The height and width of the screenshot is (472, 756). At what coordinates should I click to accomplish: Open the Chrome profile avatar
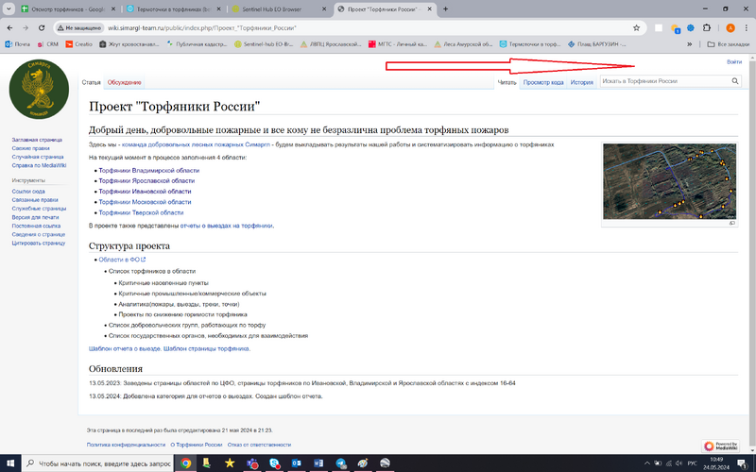point(730,28)
